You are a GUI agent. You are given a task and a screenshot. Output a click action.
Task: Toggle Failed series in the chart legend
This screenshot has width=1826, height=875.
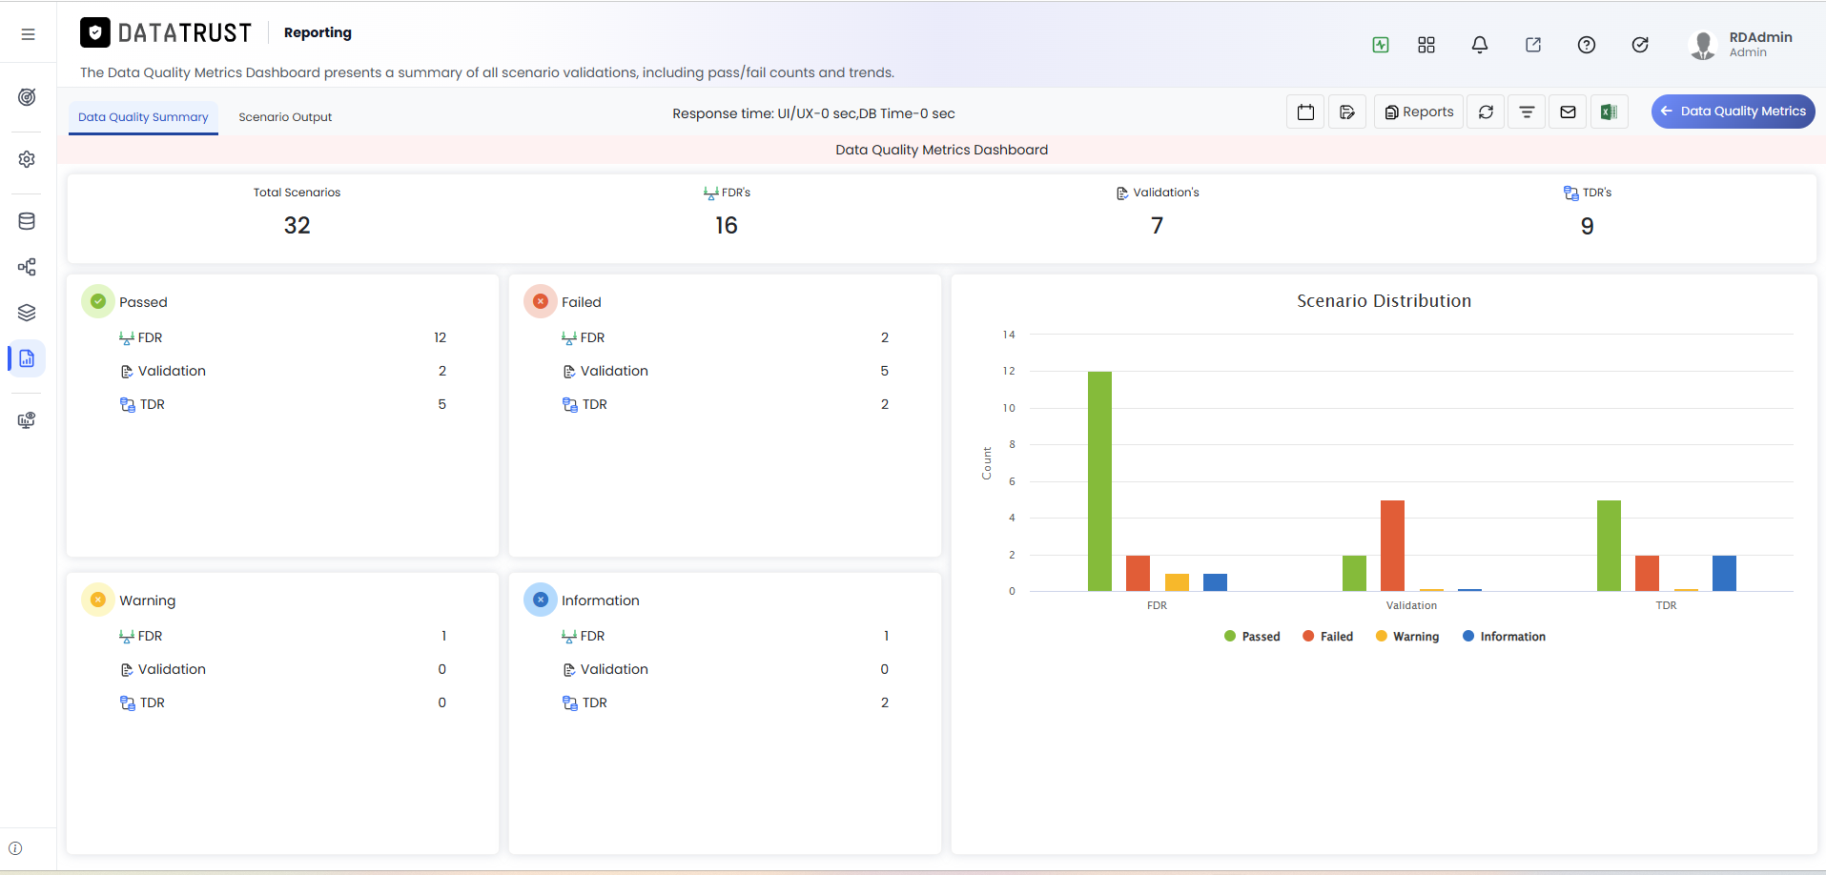click(1327, 637)
